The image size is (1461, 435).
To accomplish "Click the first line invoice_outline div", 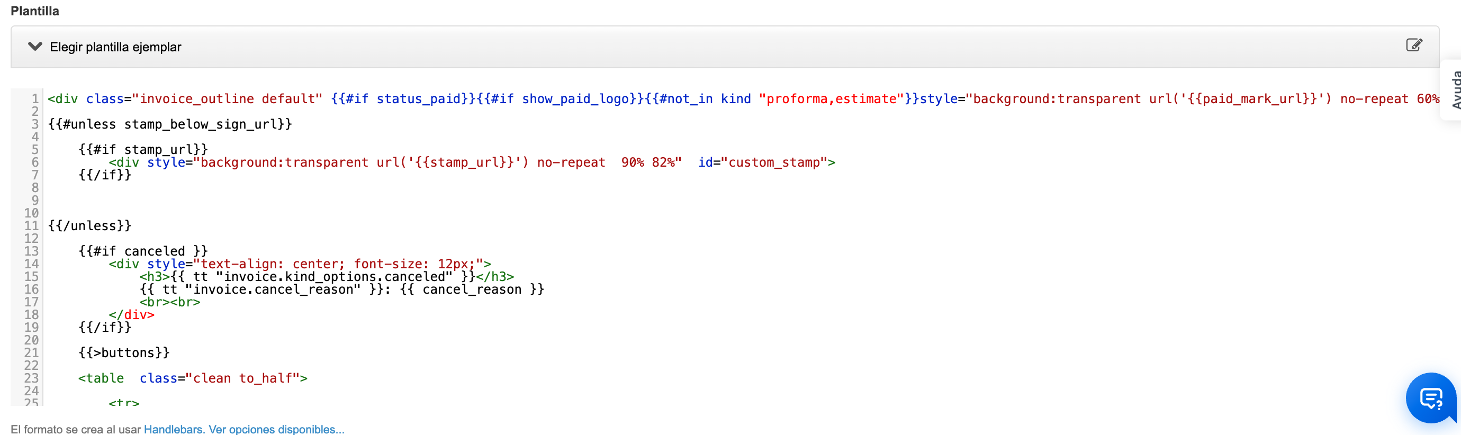I will (744, 98).
